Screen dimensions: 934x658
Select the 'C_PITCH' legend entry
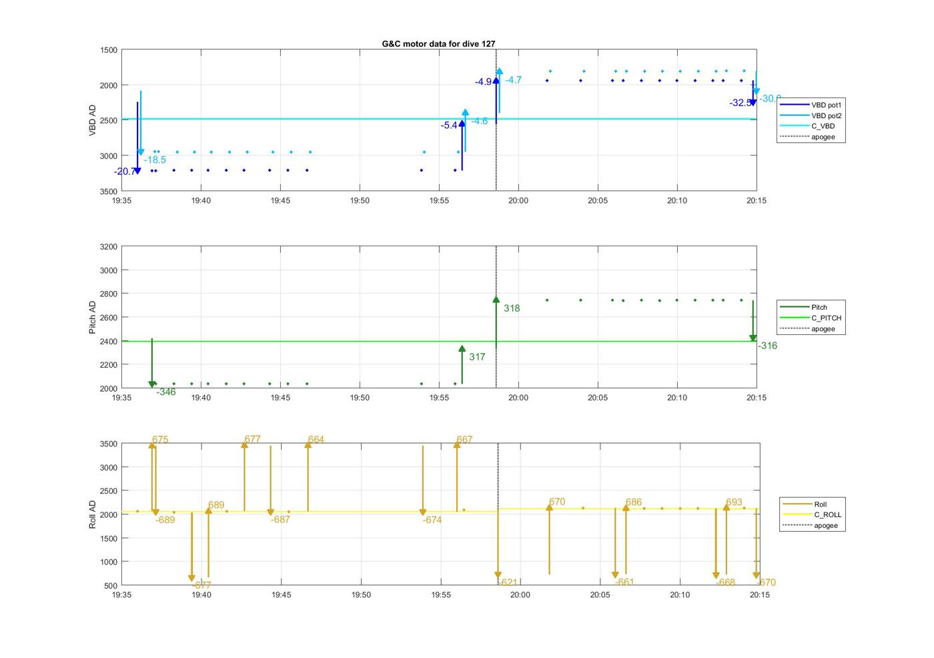point(811,318)
